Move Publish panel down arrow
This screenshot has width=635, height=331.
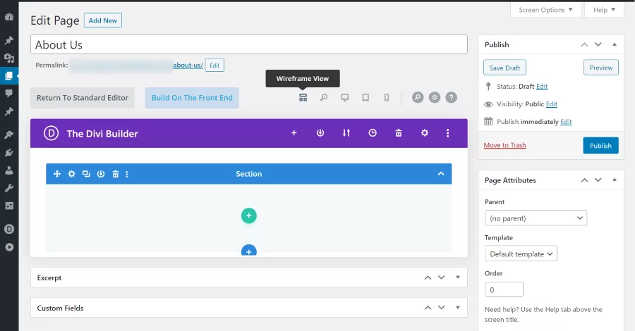(598, 44)
